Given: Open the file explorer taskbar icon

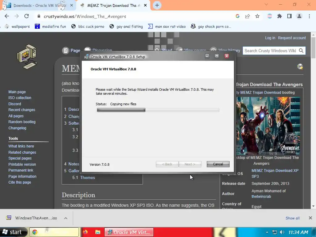Looking at the screenshot, I should pyautogui.click(x=98, y=232).
